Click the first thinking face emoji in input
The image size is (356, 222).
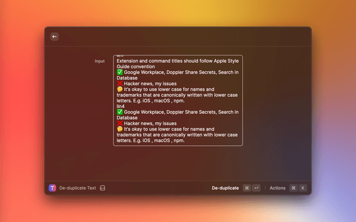(x=120, y=89)
